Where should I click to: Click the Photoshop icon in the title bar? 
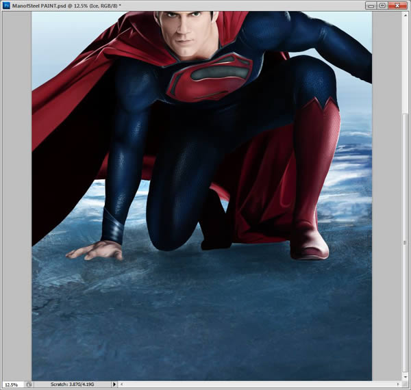[6, 5]
